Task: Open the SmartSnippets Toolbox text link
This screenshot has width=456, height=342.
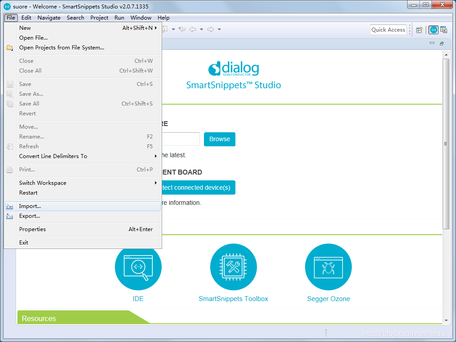Action: pos(233,299)
